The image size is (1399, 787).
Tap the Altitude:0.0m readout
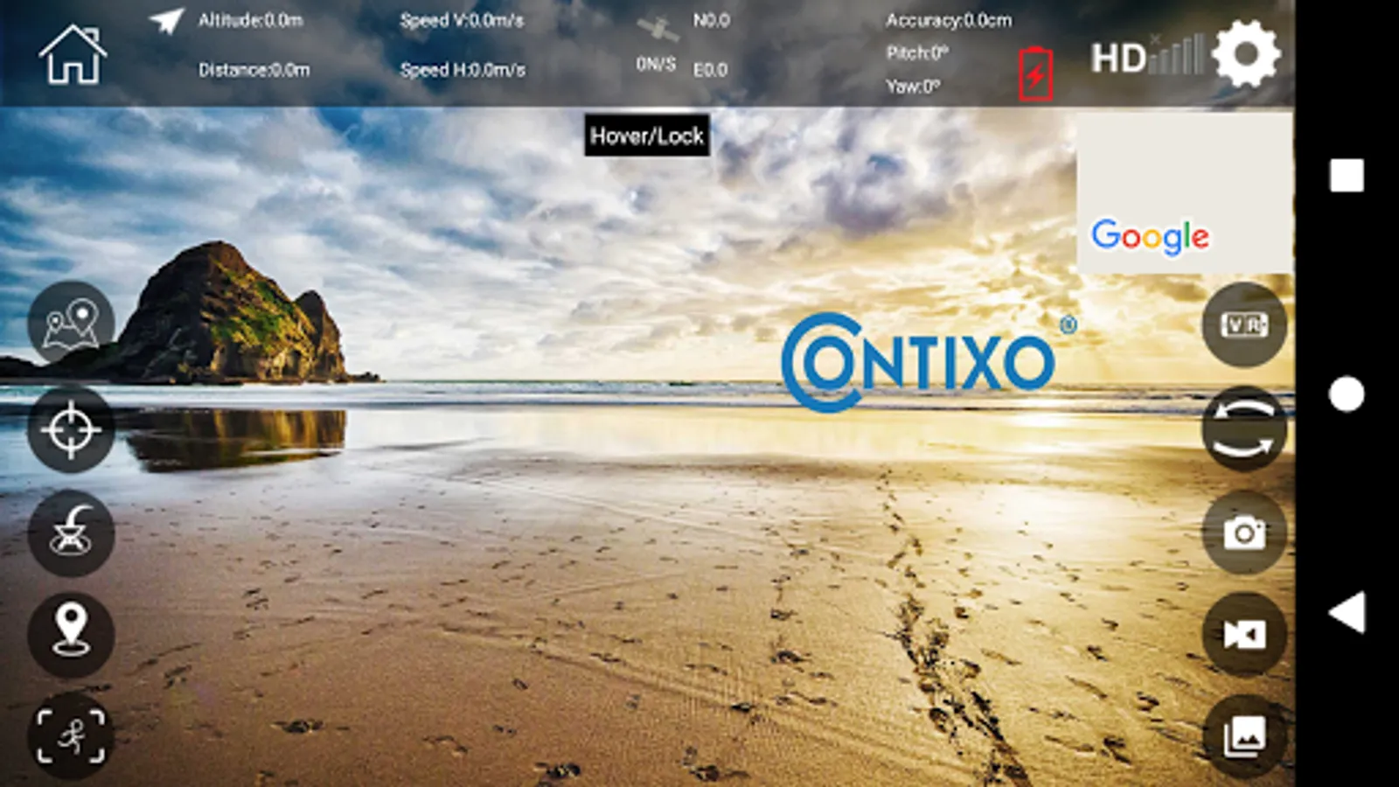click(251, 20)
